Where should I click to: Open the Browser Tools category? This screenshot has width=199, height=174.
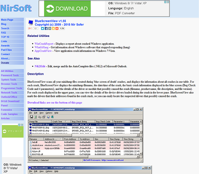click(x=12, y=84)
